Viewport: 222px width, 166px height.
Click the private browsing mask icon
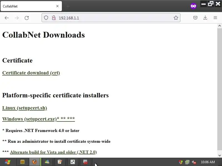[193, 6]
